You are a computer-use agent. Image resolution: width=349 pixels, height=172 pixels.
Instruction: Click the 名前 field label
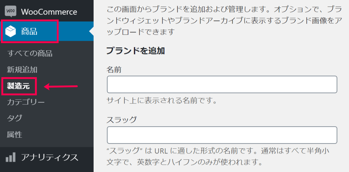pos(114,70)
